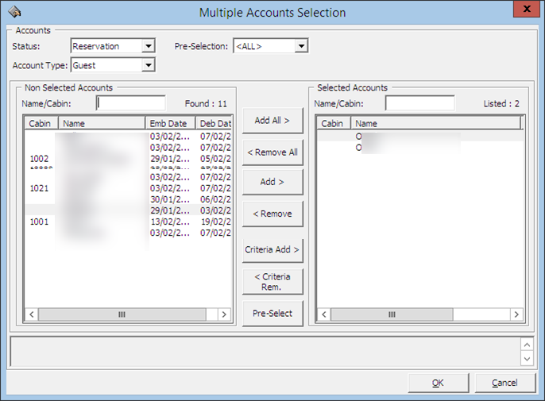
Task: Click the < Remove button
Action: click(272, 214)
